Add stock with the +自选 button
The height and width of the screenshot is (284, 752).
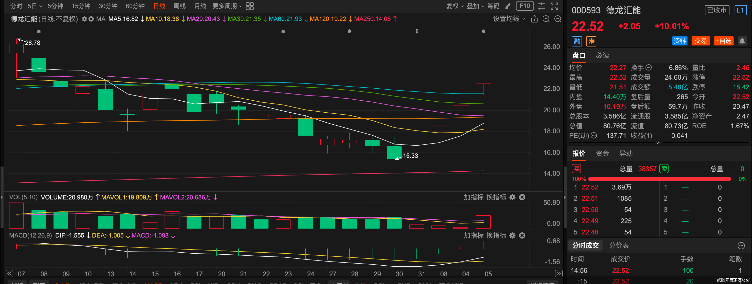(x=723, y=41)
